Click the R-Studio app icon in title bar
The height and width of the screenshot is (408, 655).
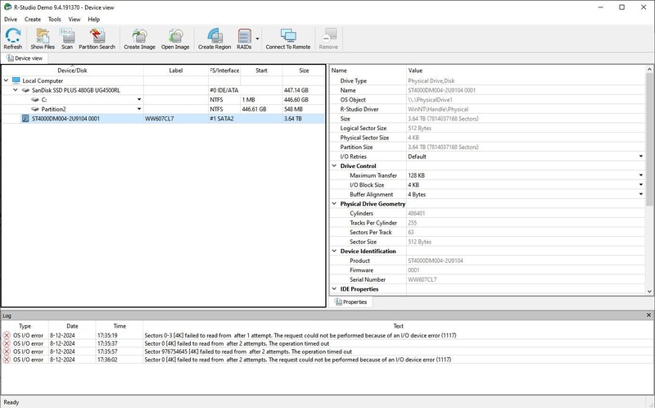coord(7,7)
